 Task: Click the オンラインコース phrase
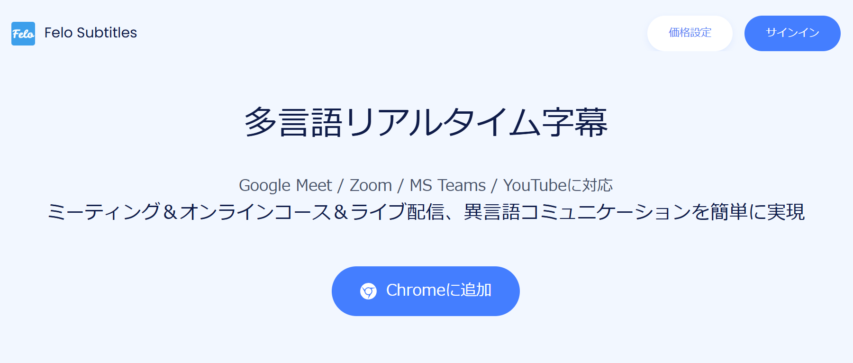coord(255,212)
